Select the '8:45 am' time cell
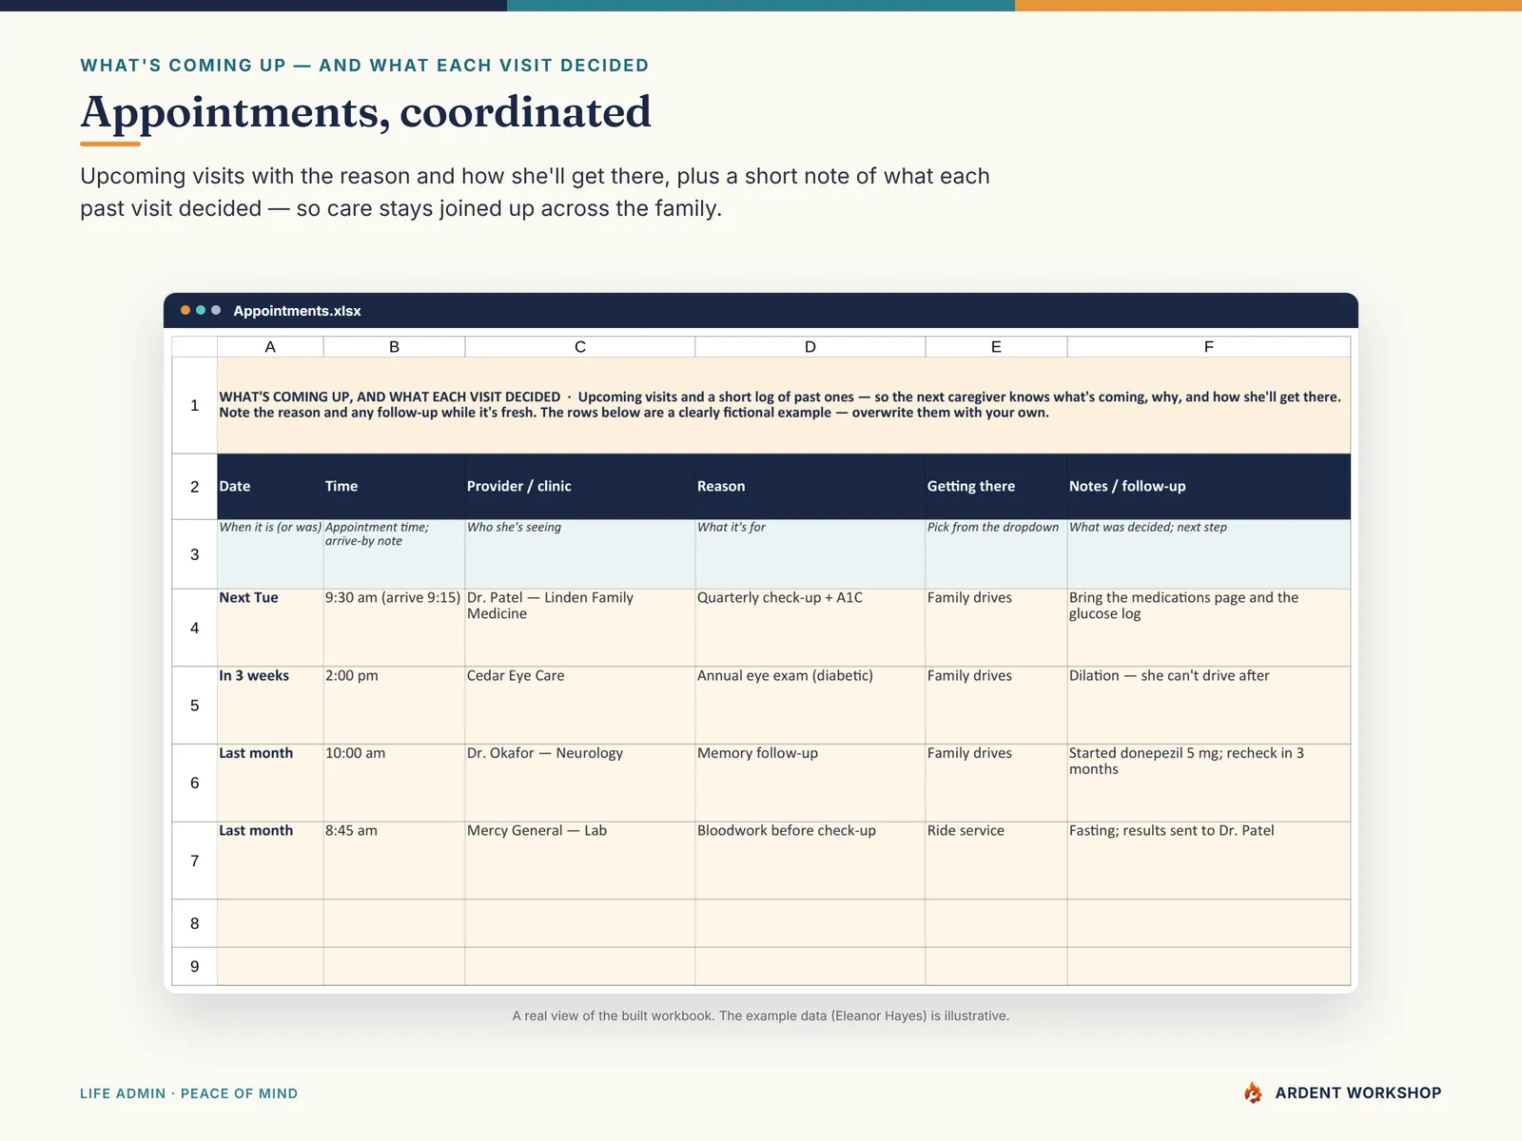This screenshot has height=1141, width=1522. (394, 861)
